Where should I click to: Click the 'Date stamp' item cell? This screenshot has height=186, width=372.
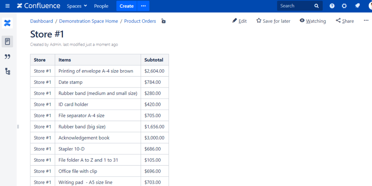(x=98, y=82)
